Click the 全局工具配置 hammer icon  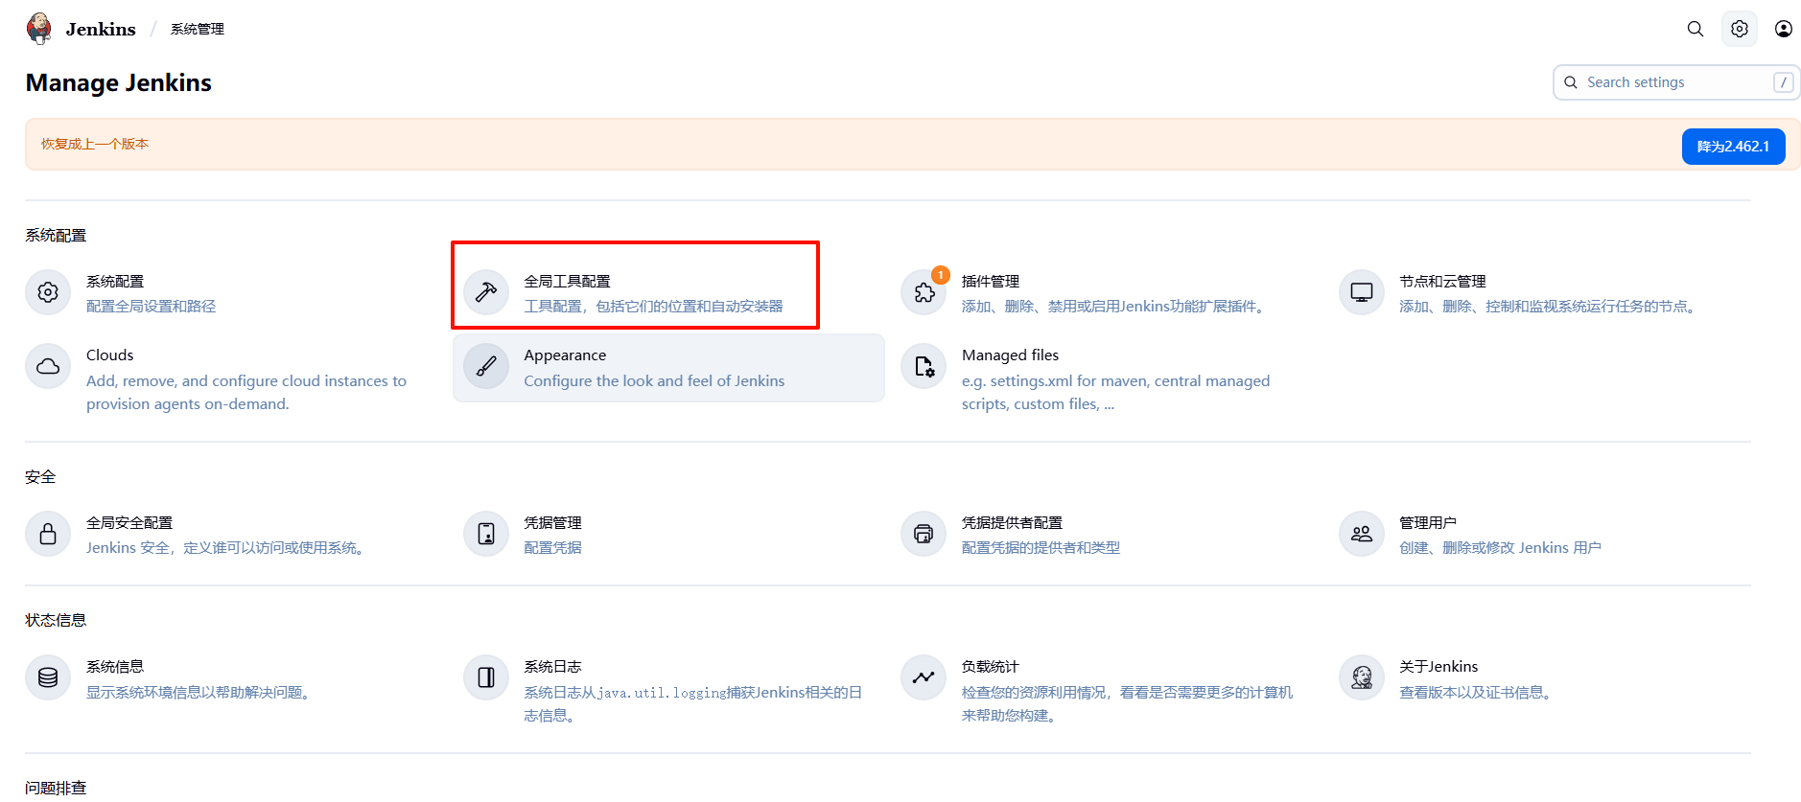(486, 292)
